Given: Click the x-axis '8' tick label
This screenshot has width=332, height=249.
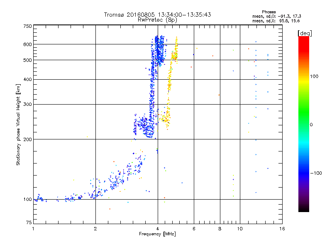Looking at the screenshot, I should pyautogui.click(x=220, y=229).
